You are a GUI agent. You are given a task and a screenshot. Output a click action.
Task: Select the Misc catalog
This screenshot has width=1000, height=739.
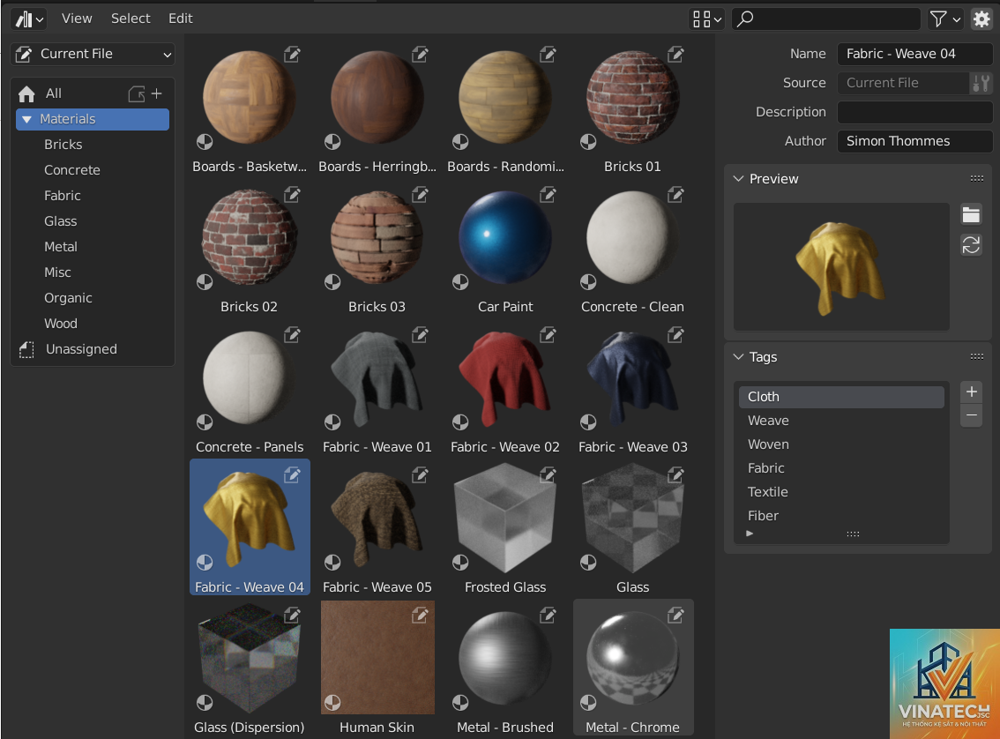point(57,272)
